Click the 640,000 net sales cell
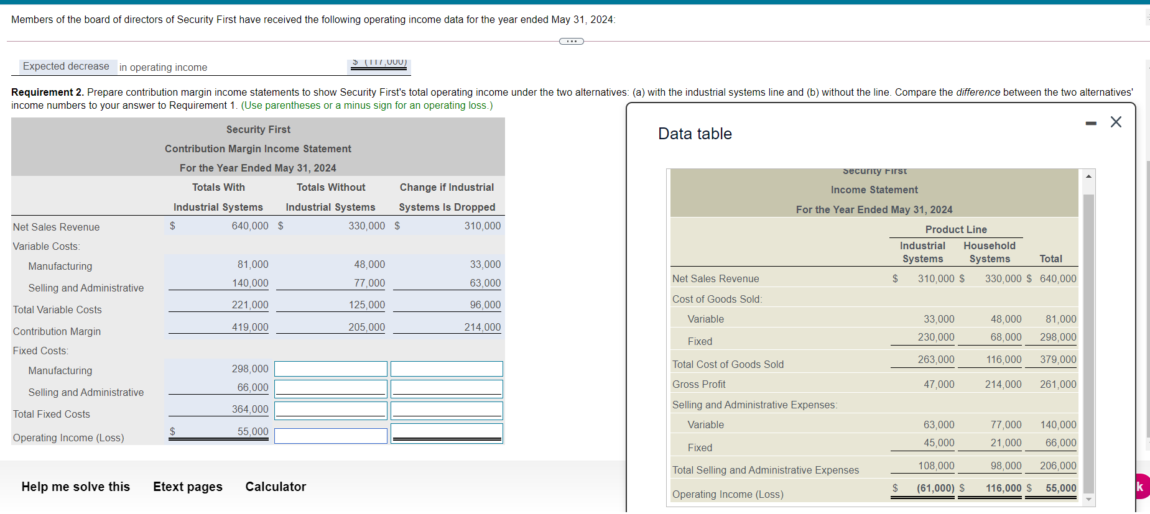The image size is (1150, 514). point(250,226)
